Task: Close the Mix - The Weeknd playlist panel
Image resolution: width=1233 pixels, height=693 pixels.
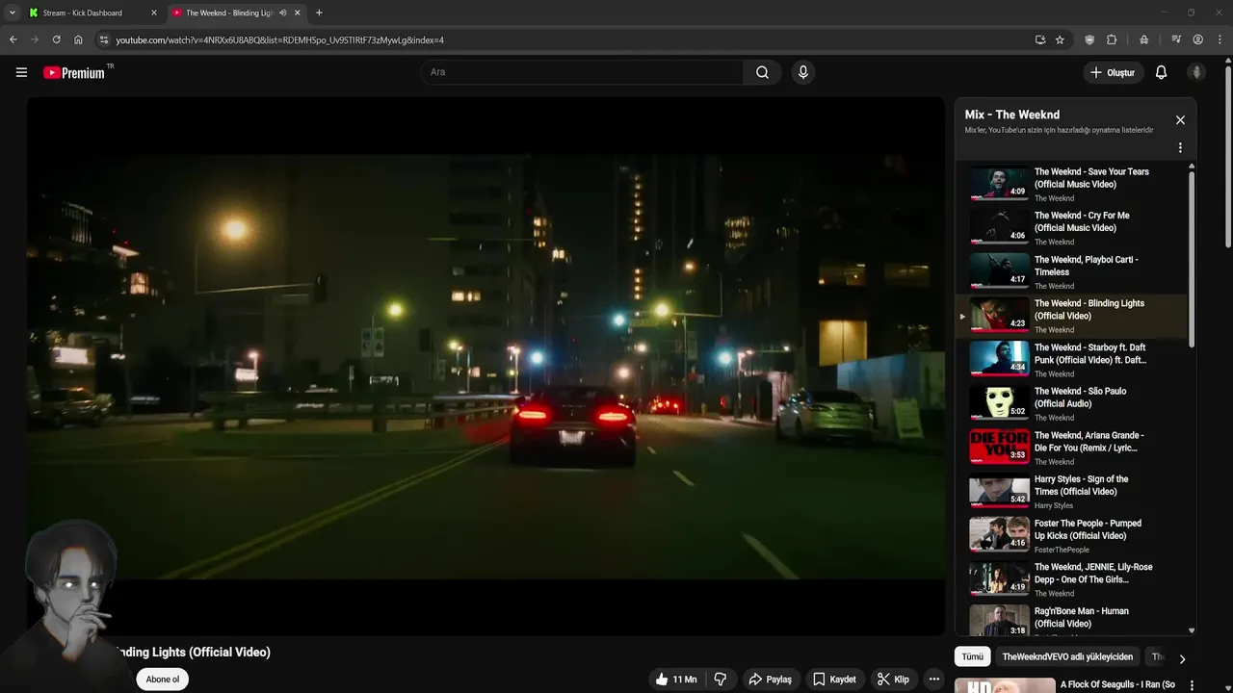Action: 1180,120
